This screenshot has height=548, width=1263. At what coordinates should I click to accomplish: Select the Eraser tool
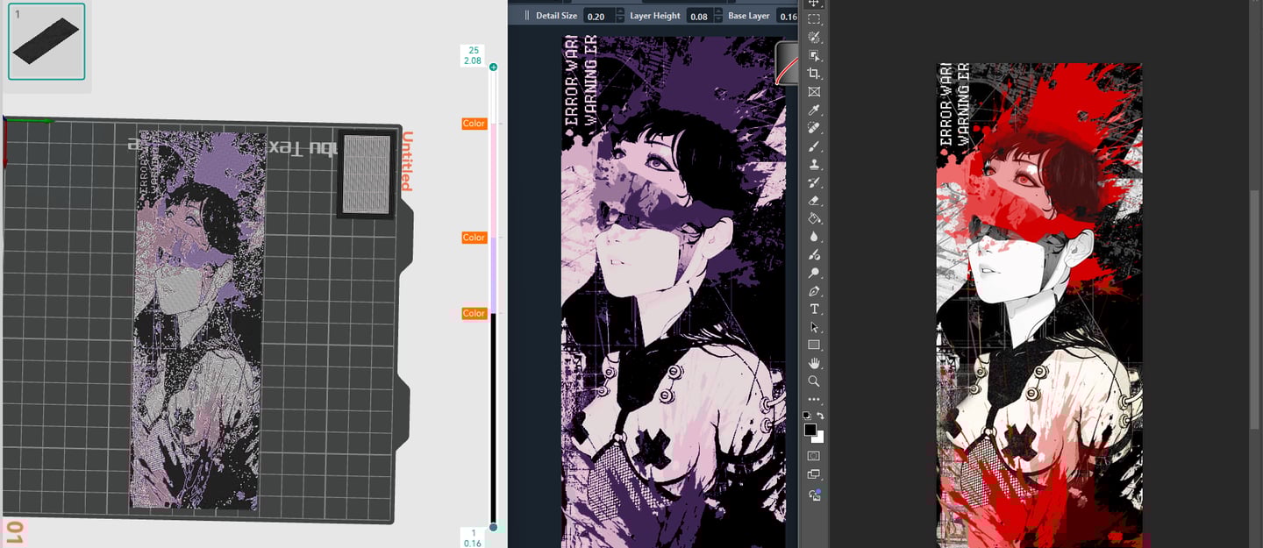click(814, 201)
